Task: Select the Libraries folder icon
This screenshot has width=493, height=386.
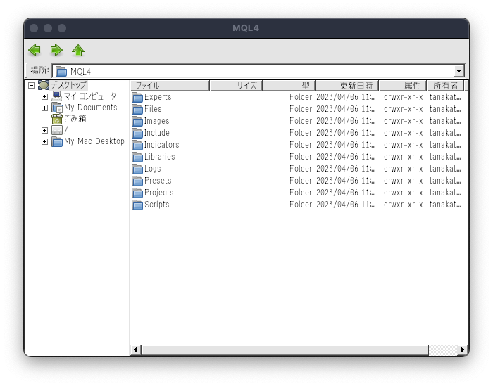Action: click(137, 157)
